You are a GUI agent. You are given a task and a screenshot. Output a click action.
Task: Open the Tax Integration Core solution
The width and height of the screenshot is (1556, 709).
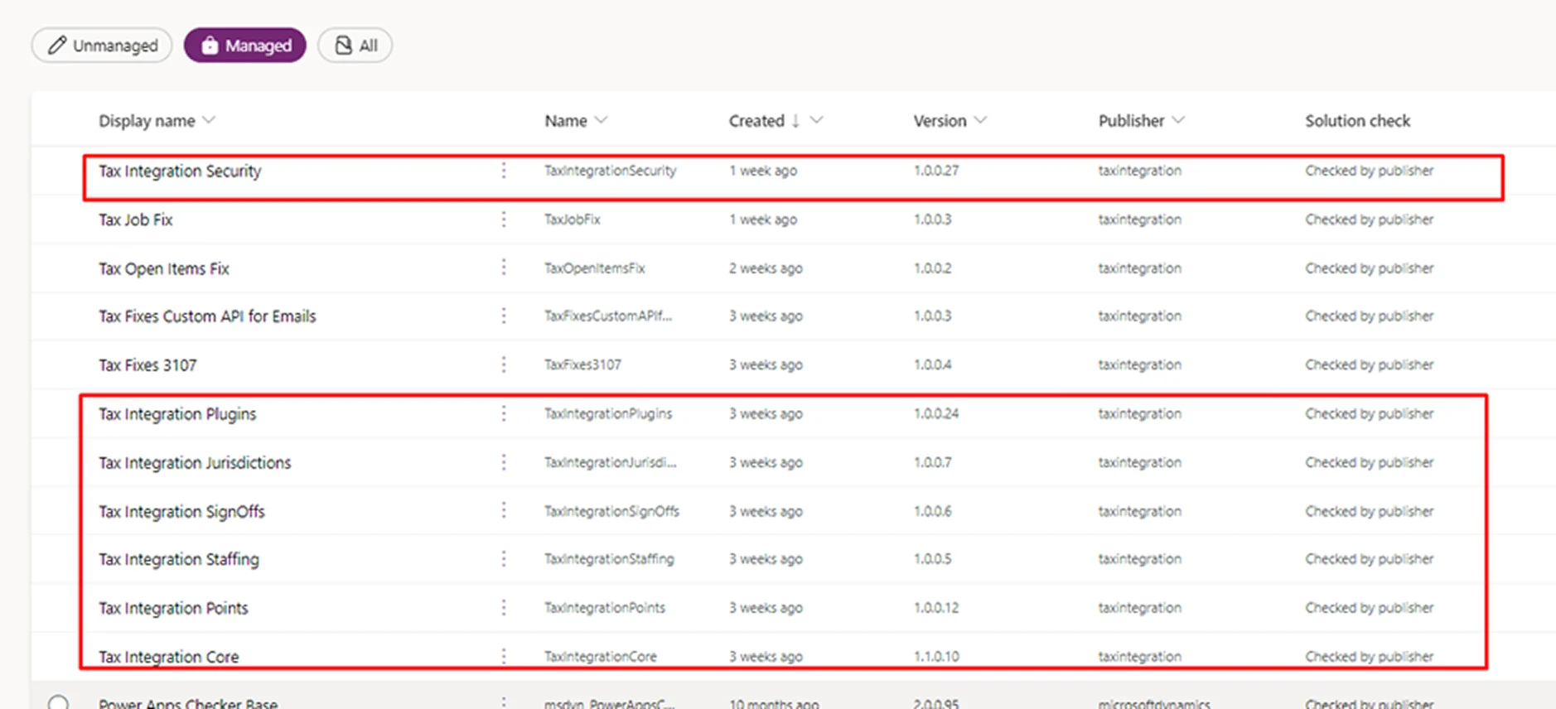click(x=169, y=657)
